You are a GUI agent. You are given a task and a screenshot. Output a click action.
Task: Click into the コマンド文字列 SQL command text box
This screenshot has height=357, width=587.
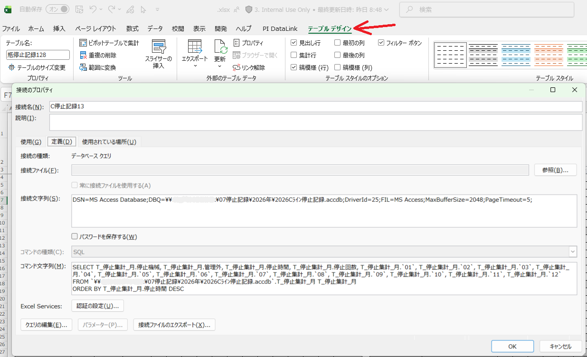point(324,278)
